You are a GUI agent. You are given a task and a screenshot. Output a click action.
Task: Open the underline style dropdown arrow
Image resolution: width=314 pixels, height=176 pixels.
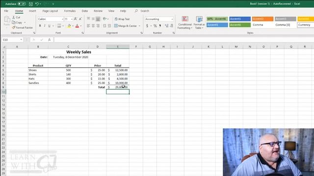[53, 26]
